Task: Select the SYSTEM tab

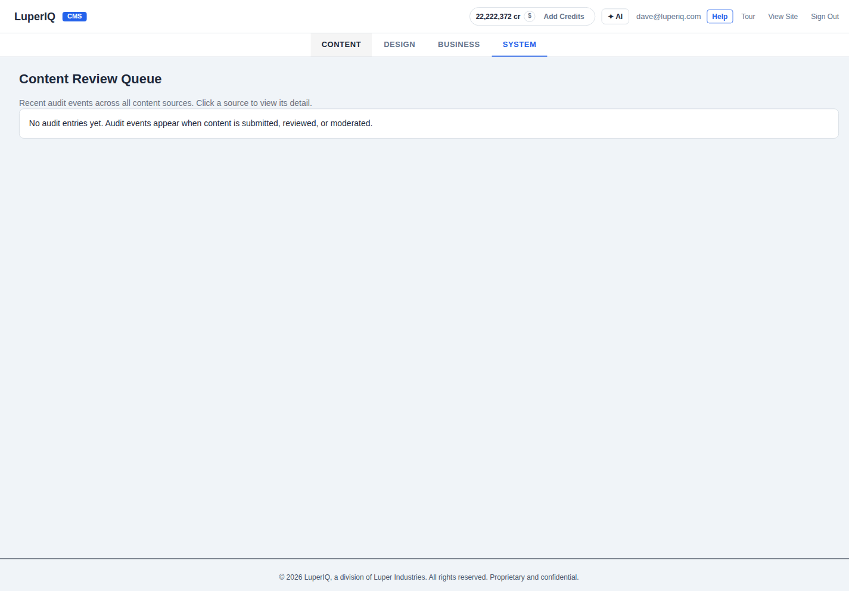Action: click(519, 44)
